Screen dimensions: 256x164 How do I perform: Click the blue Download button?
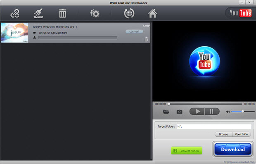point(233,149)
